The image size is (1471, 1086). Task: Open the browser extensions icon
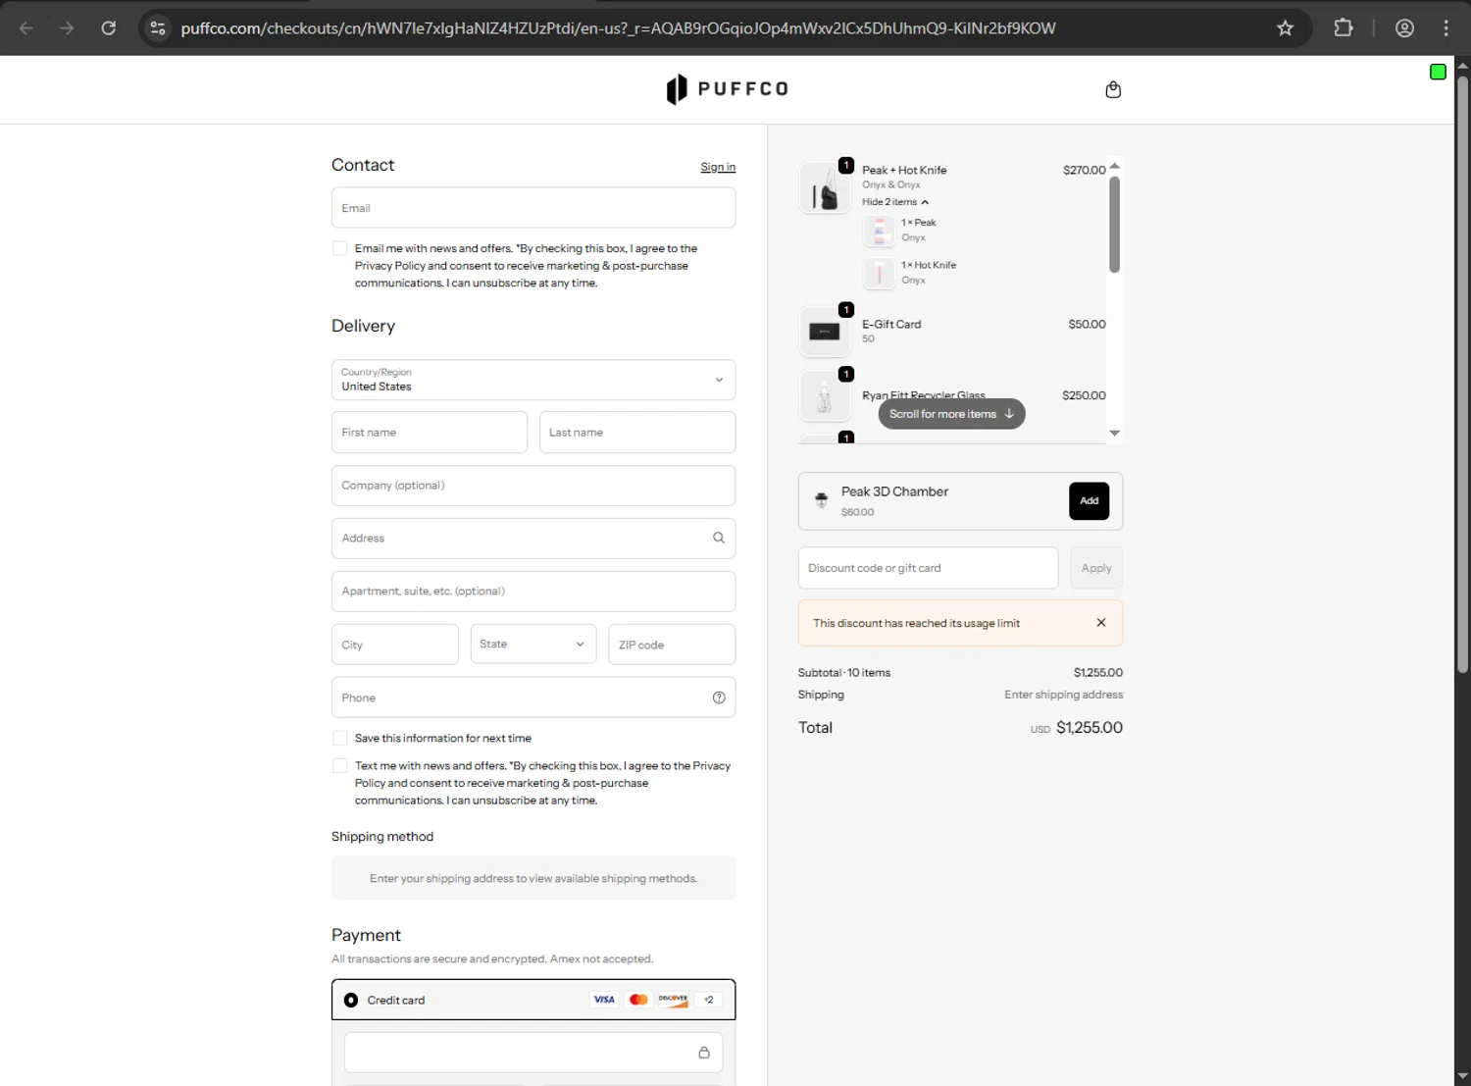coord(1344,27)
